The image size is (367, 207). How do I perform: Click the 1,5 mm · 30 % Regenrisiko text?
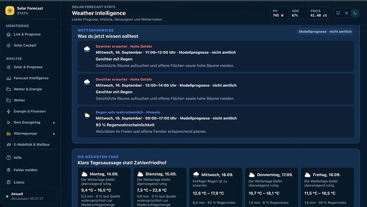326,203
